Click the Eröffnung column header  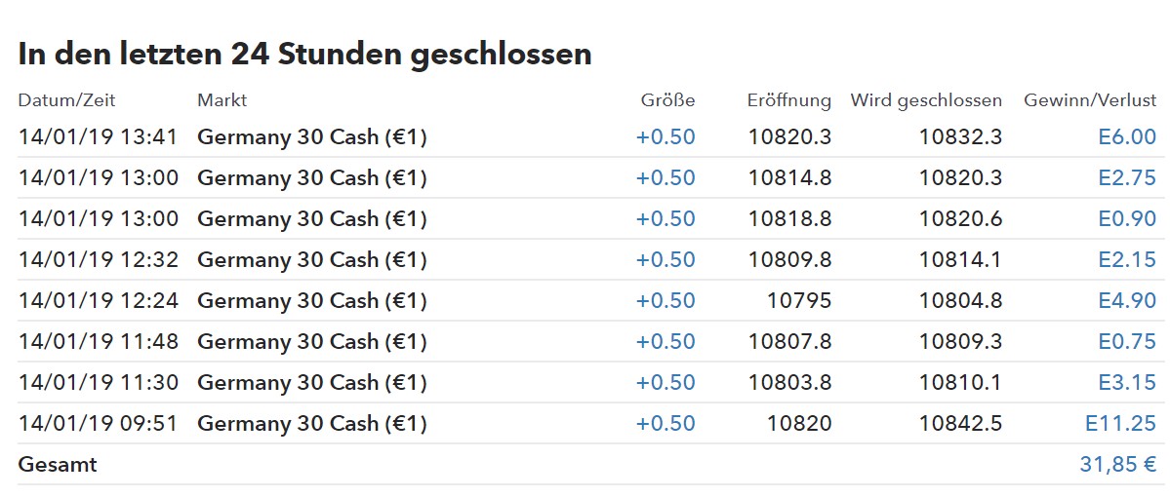coord(789,100)
